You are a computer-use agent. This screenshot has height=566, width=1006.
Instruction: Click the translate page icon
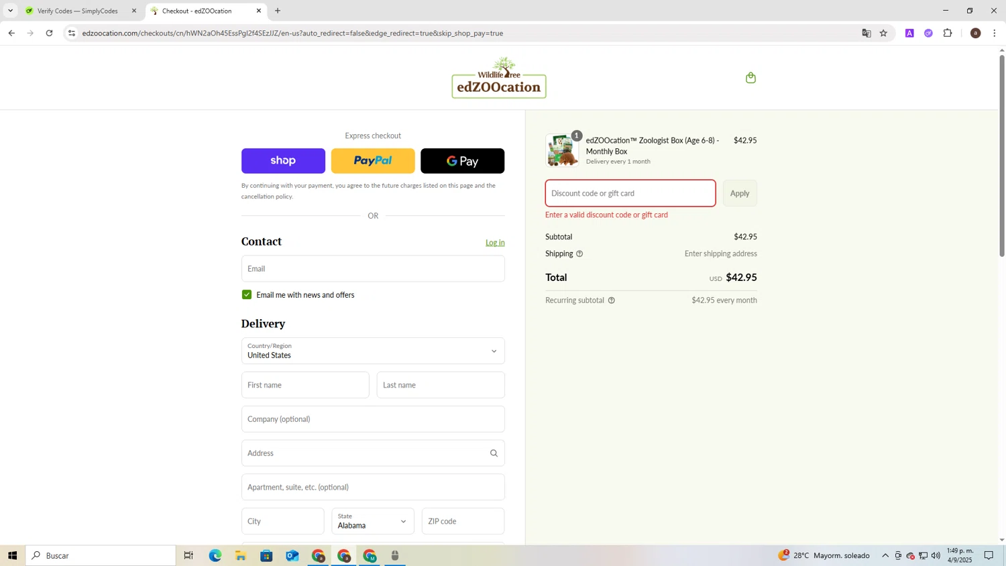pos(866,33)
